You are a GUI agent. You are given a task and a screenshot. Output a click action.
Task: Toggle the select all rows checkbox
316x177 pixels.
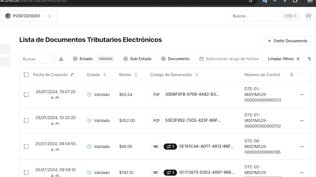point(26,75)
